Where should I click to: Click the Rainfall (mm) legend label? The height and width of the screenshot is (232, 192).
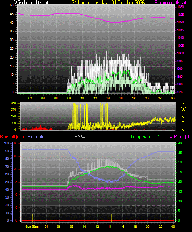pos(12,137)
